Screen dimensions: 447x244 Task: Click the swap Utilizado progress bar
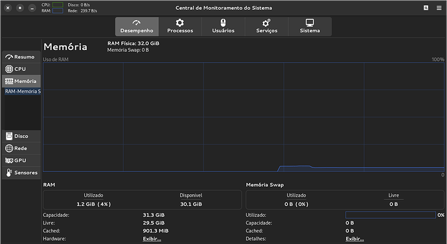390,215
